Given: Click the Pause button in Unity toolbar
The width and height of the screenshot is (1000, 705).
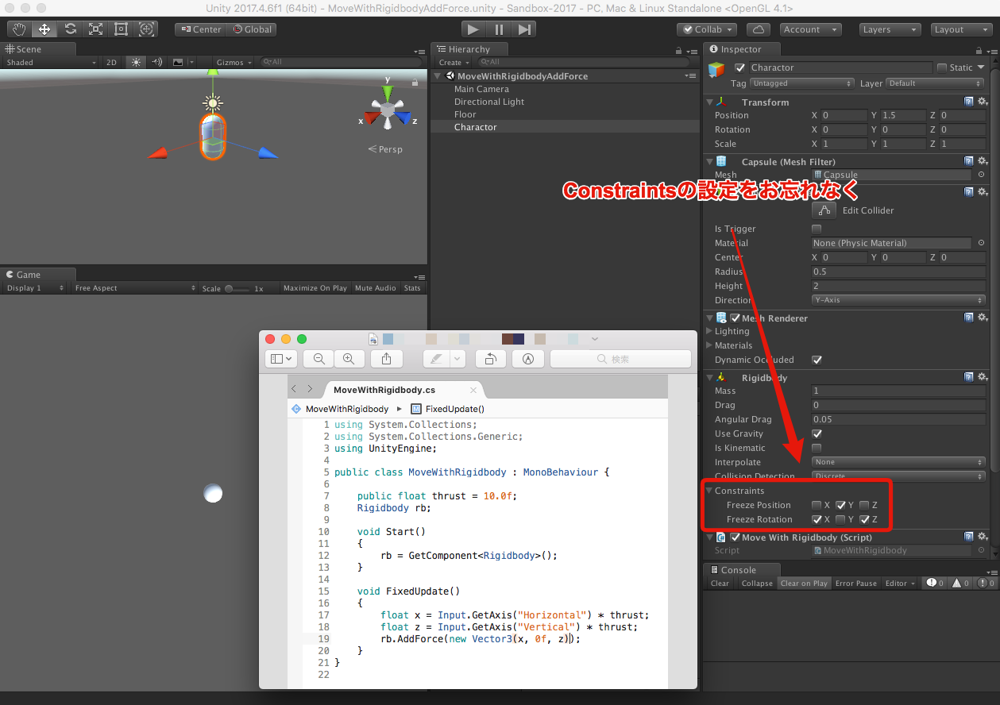Looking at the screenshot, I should click(x=499, y=29).
